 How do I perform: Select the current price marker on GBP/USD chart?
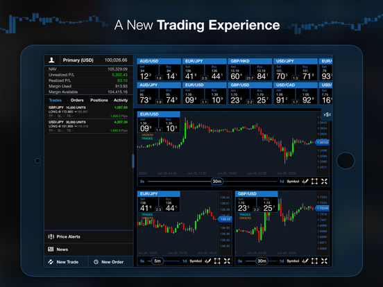[322, 209]
